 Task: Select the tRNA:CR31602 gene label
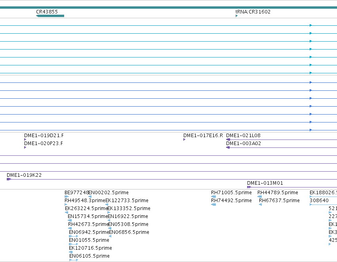pos(253,12)
